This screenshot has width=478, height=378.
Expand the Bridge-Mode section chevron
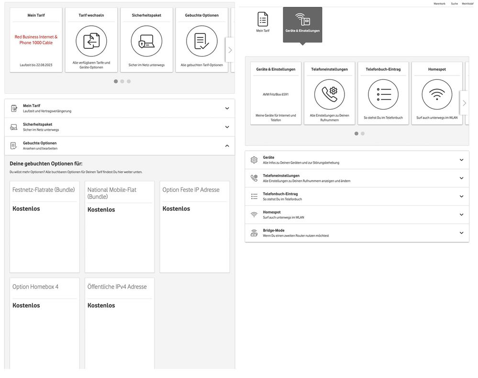pos(462,233)
